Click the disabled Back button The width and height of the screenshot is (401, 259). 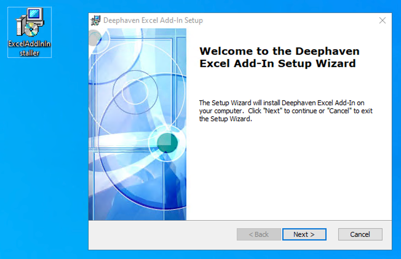click(x=258, y=234)
